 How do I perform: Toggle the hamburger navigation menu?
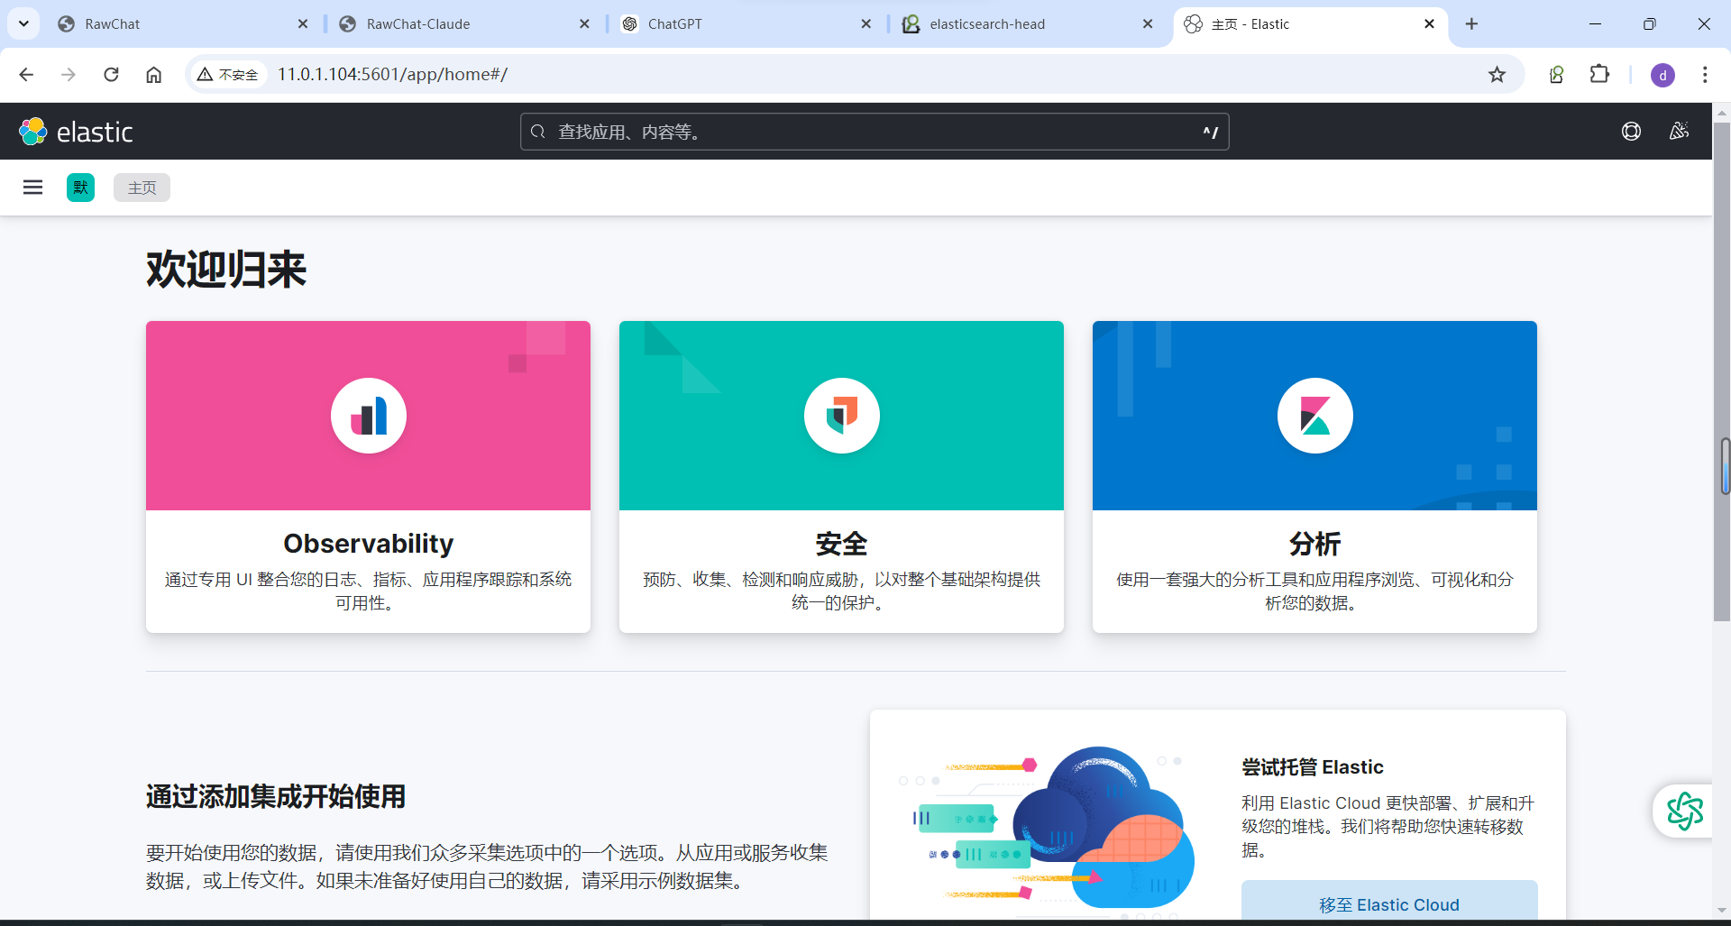coord(32,188)
